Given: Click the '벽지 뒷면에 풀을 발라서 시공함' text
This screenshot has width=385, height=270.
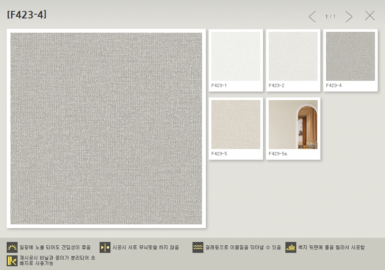Looking at the screenshot, I should (331, 247).
